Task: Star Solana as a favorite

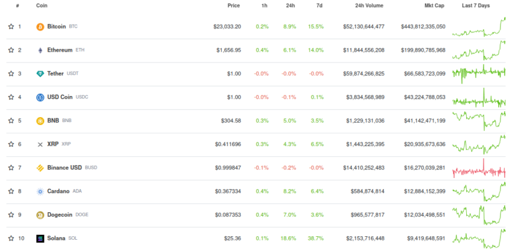Action: [x=11, y=239]
